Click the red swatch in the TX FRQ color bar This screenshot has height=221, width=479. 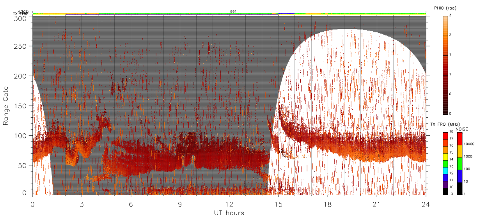(x=445, y=136)
